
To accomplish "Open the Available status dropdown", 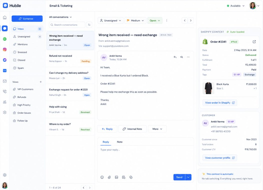I will click(x=236, y=6).
